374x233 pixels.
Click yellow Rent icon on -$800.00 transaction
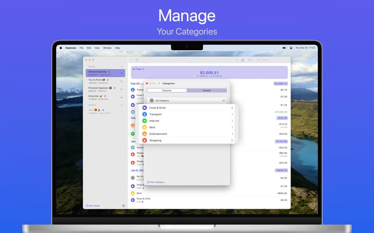coord(133,193)
